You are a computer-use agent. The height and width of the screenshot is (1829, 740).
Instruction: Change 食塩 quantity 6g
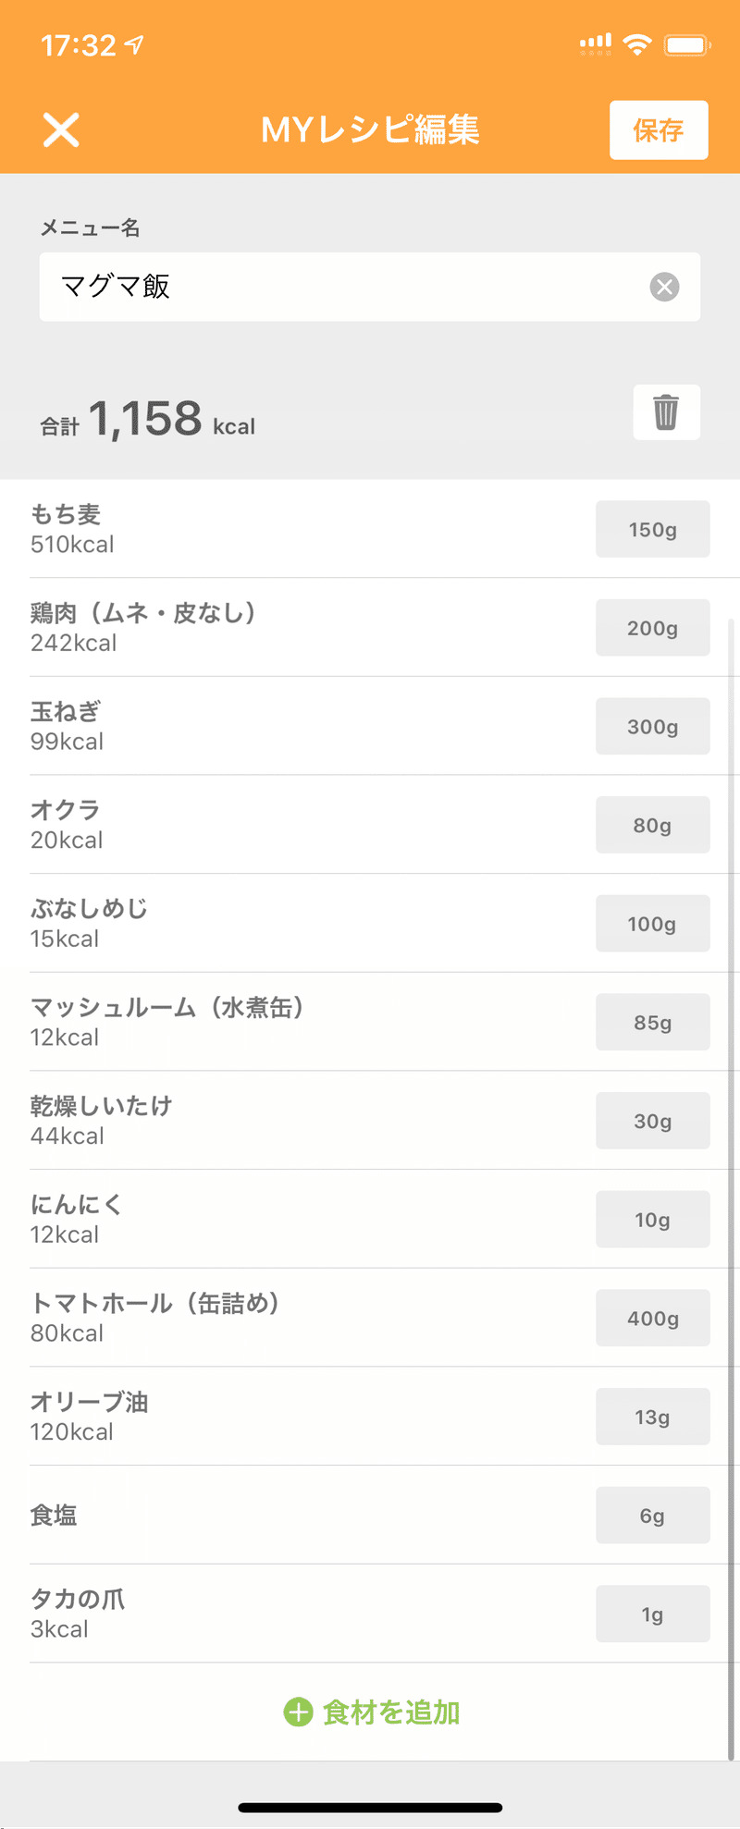click(652, 1516)
